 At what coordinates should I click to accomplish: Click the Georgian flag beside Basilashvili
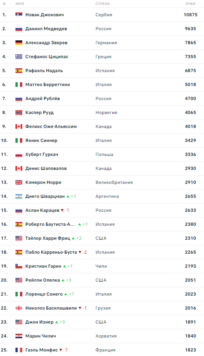coord(19,308)
